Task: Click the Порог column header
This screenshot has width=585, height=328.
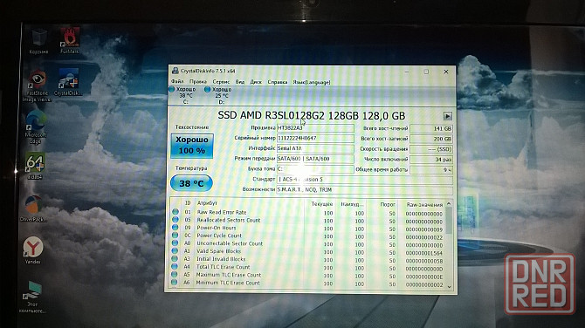Action: (x=388, y=204)
